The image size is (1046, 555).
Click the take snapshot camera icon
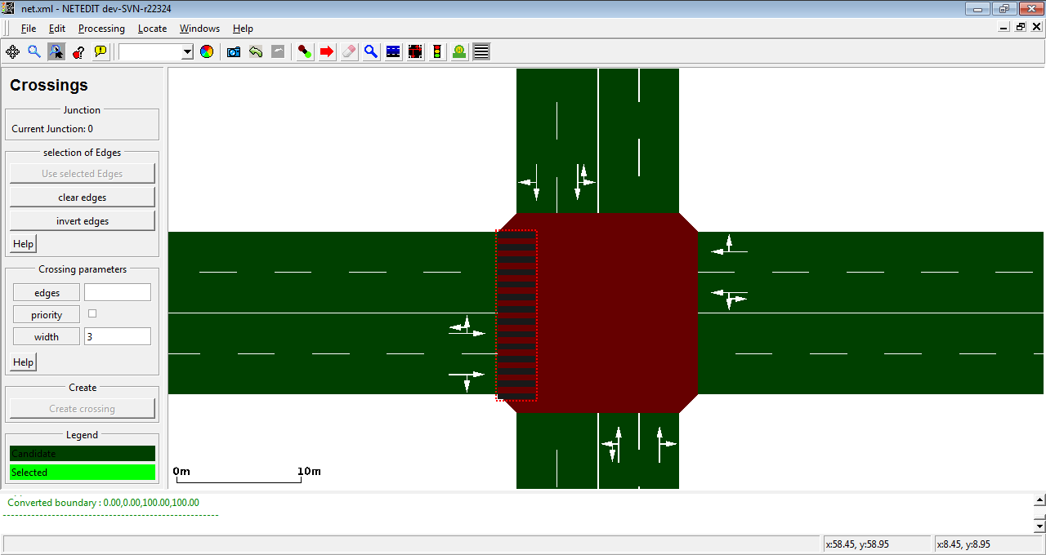(x=234, y=51)
